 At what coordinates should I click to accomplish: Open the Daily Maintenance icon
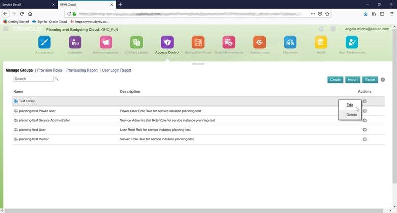pos(228,43)
